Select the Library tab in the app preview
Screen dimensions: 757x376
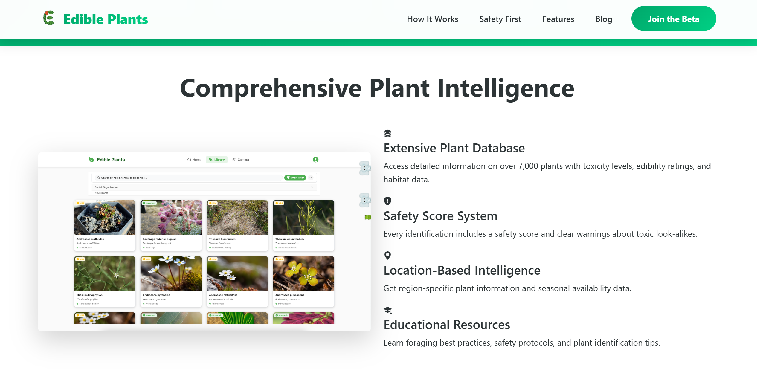coord(216,160)
